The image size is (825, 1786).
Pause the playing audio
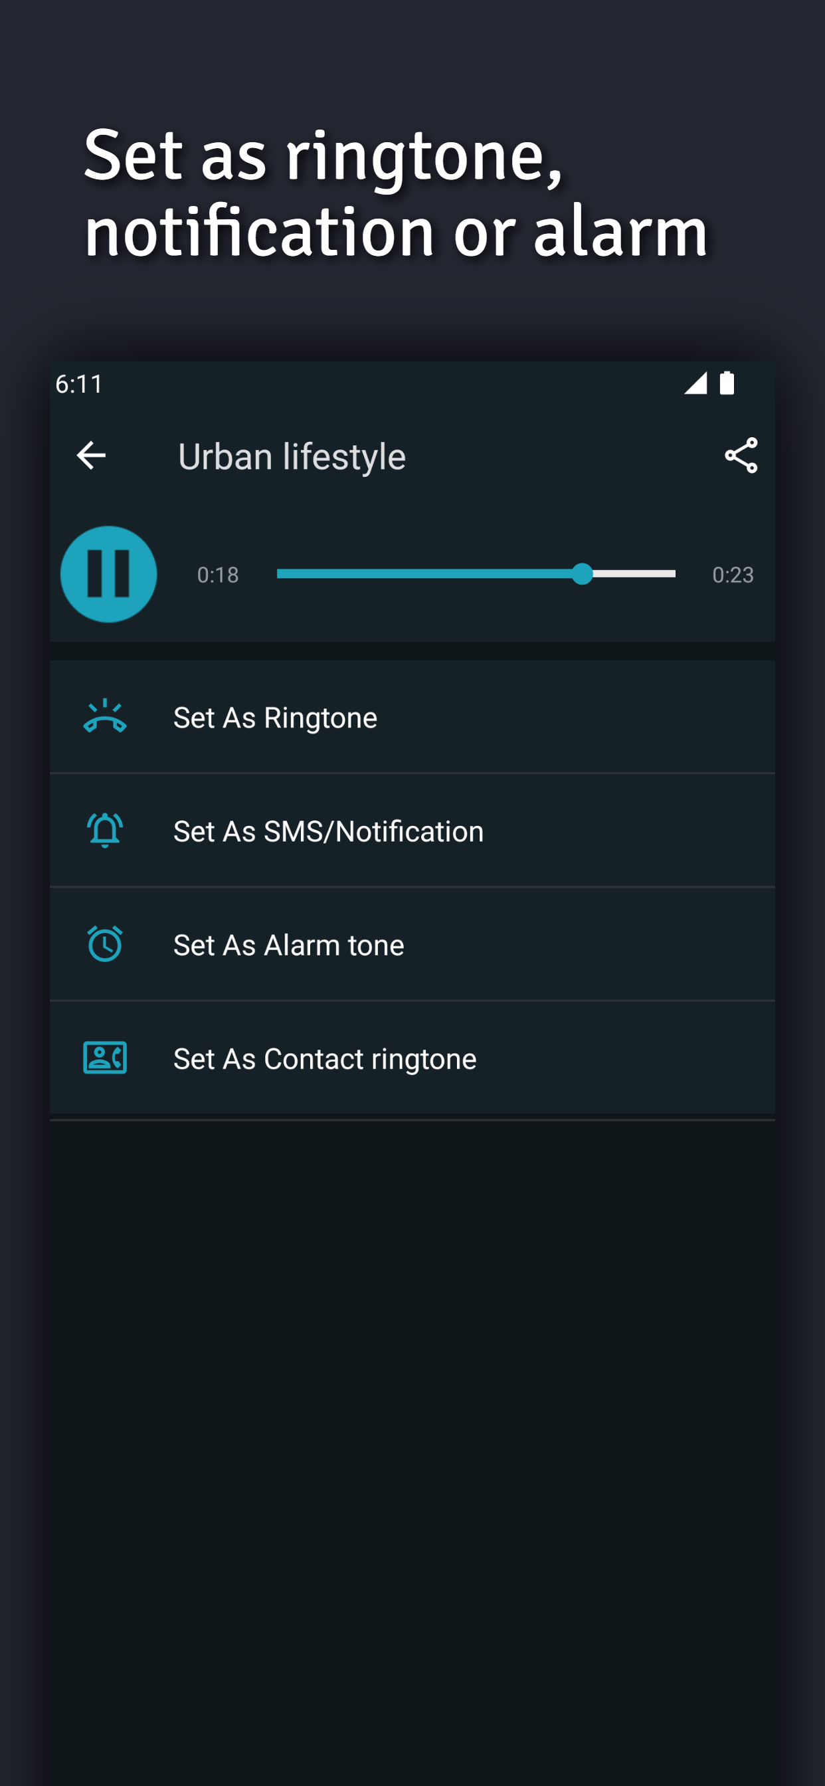click(109, 574)
